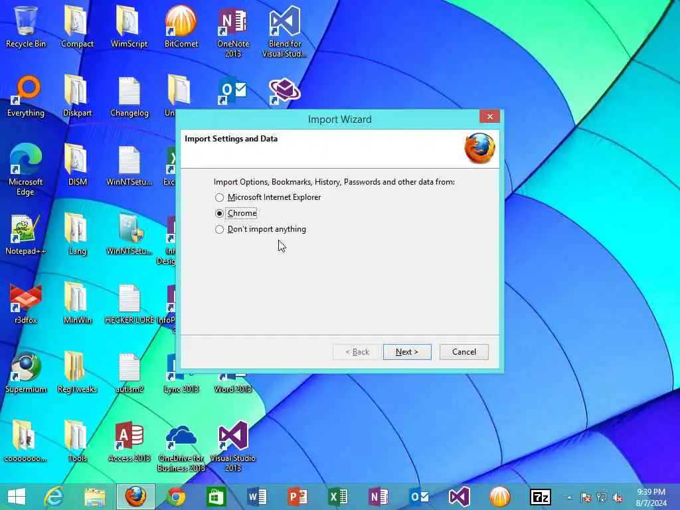Choose Don't import anything option
Viewport: 680px width, 510px height.
[x=219, y=229]
